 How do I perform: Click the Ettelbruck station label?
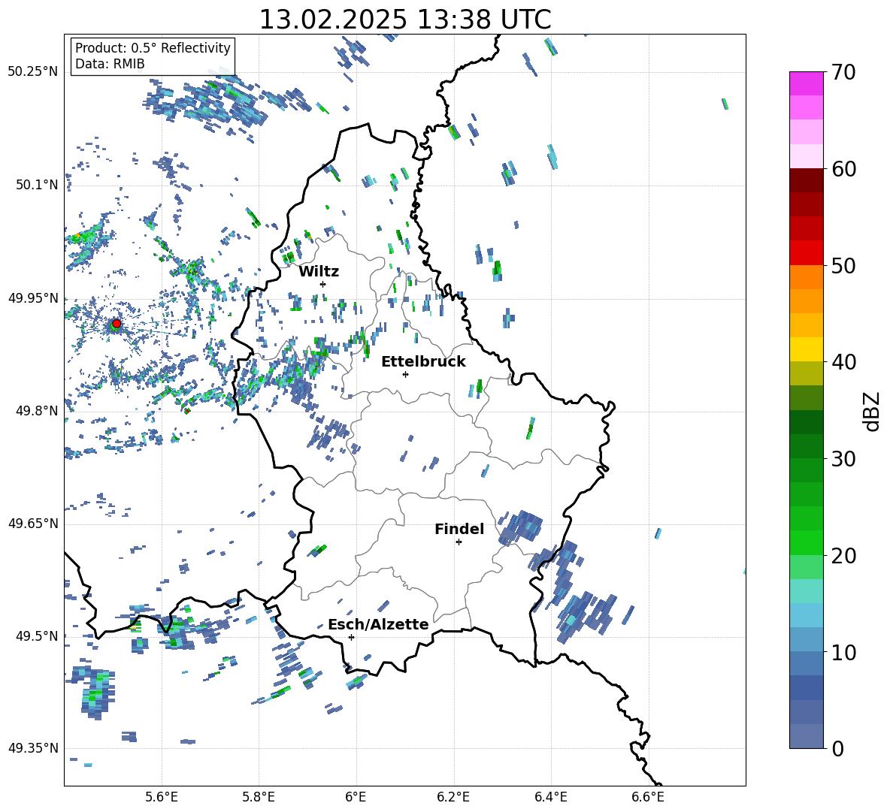point(423,362)
